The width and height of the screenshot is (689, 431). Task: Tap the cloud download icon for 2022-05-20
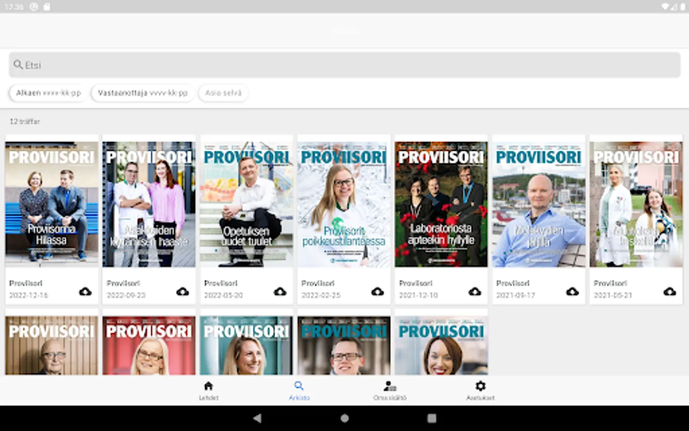280,292
